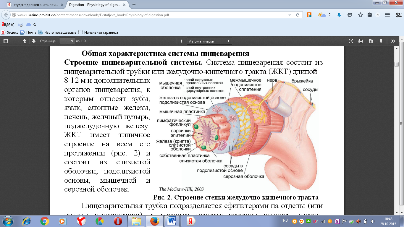The height and width of the screenshot is (227, 404).
Task: Zoom out with the minus button
Action: 173,41
